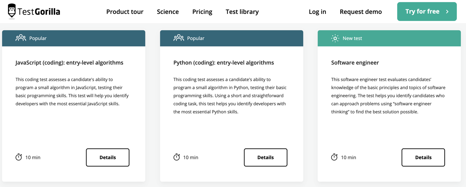This screenshot has height=187, width=466.
Task: View Details of the JavaScript coding test
Action: click(108, 157)
